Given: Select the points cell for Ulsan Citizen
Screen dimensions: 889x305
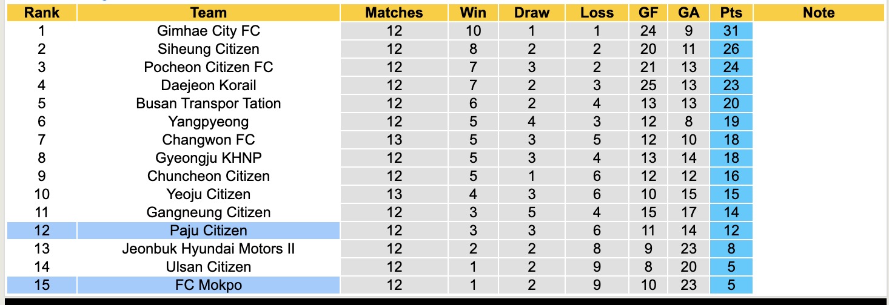Looking at the screenshot, I should click(731, 267).
